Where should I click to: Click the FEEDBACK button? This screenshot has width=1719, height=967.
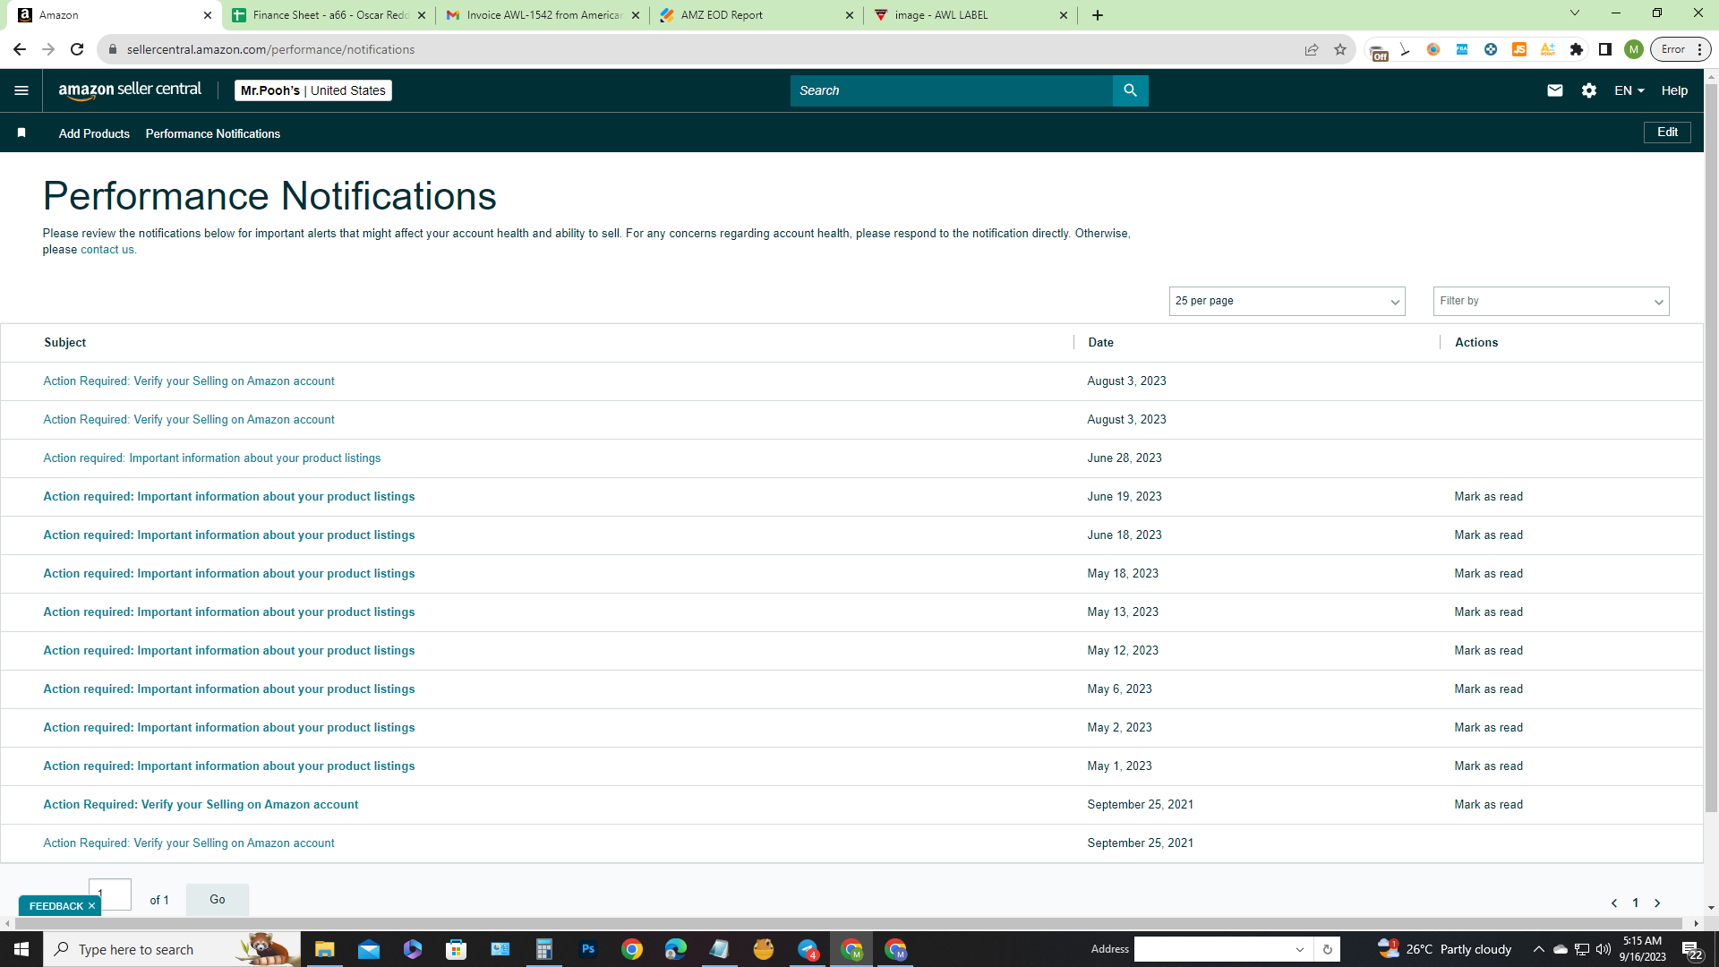coord(56,906)
